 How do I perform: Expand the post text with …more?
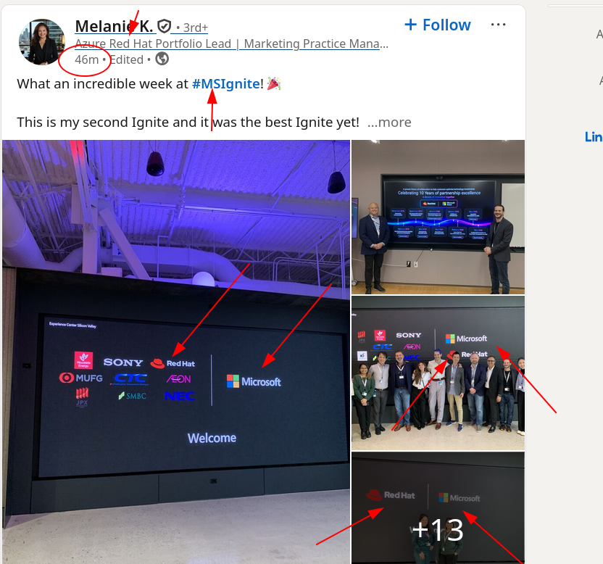tap(389, 123)
